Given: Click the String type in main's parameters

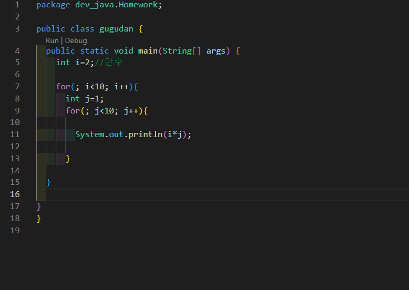Looking at the screenshot, I should coord(177,51).
